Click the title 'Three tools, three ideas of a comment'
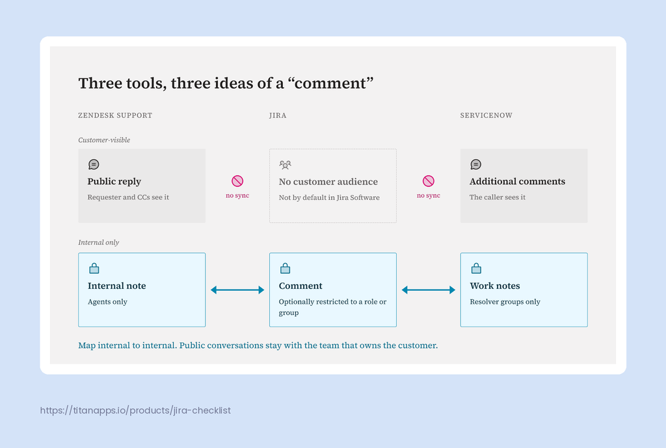The image size is (666, 448). 226,83
